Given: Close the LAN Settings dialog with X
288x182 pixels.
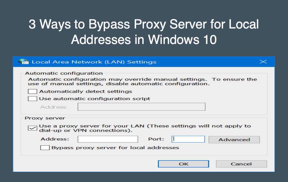Looking at the screenshot, I should coord(263,62).
